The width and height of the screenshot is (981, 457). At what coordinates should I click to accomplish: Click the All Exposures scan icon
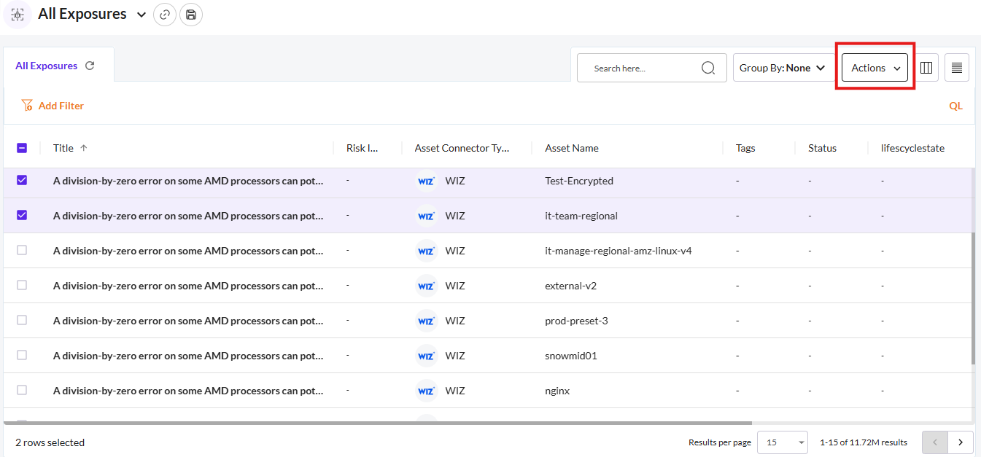tap(18, 15)
